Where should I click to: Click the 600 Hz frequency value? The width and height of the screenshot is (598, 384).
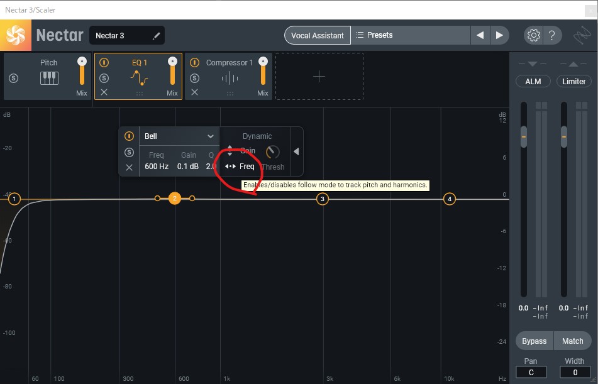pyautogui.click(x=157, y=167)
